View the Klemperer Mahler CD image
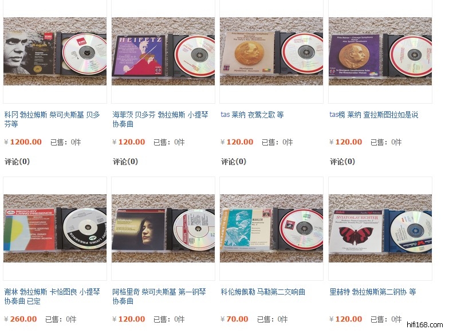Screen dimensions: 449x333 [x=271, y=228]
